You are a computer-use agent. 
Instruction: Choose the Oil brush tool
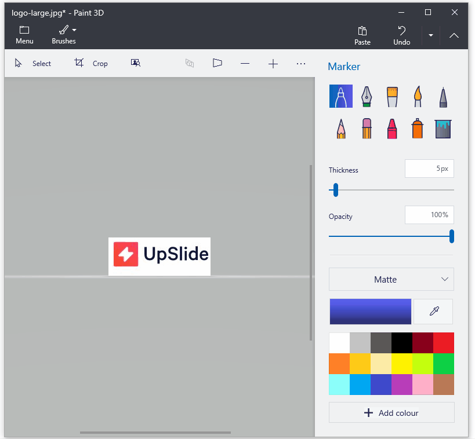(x=392, y=97)
